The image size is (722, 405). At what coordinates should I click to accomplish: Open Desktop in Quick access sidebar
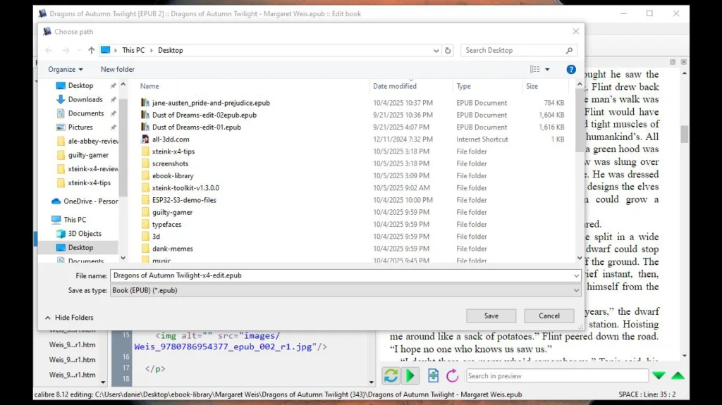point(80,86)
